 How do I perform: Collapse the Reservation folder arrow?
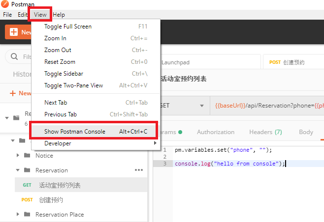pos(18,170)
